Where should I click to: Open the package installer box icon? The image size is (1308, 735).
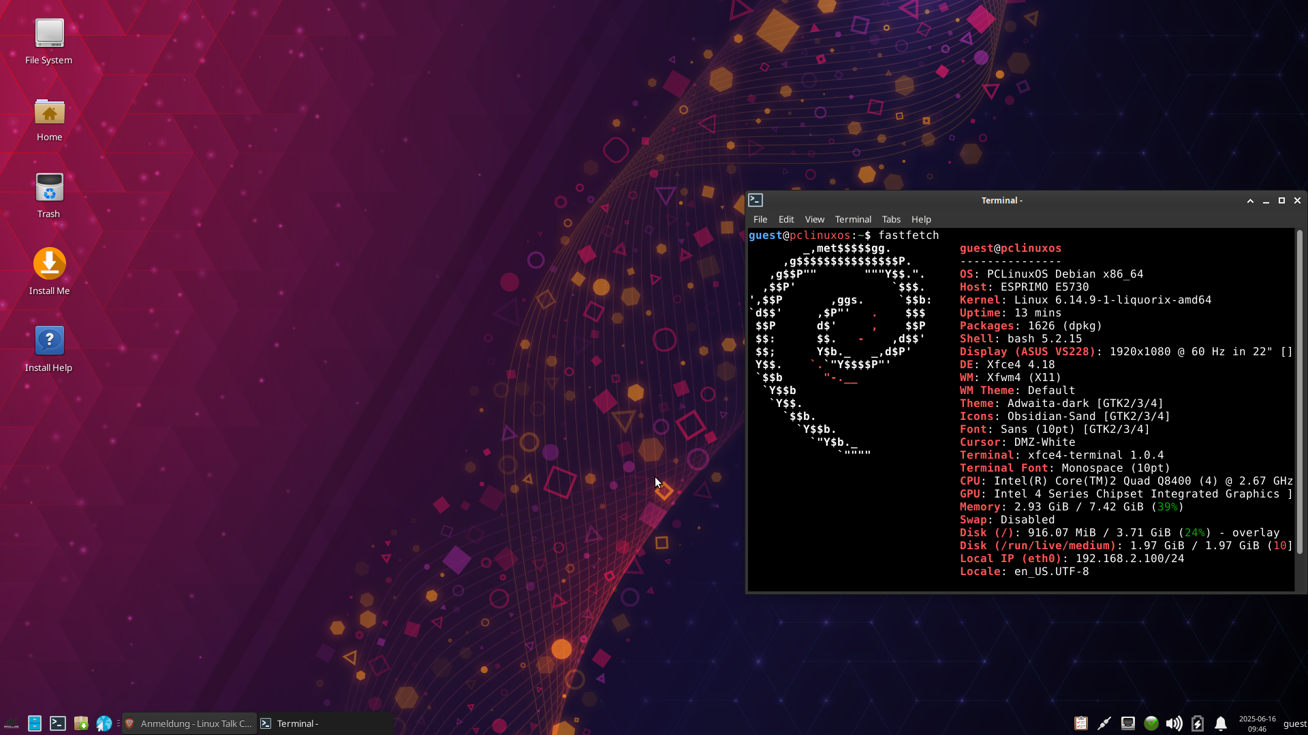[x=81, y=723]
